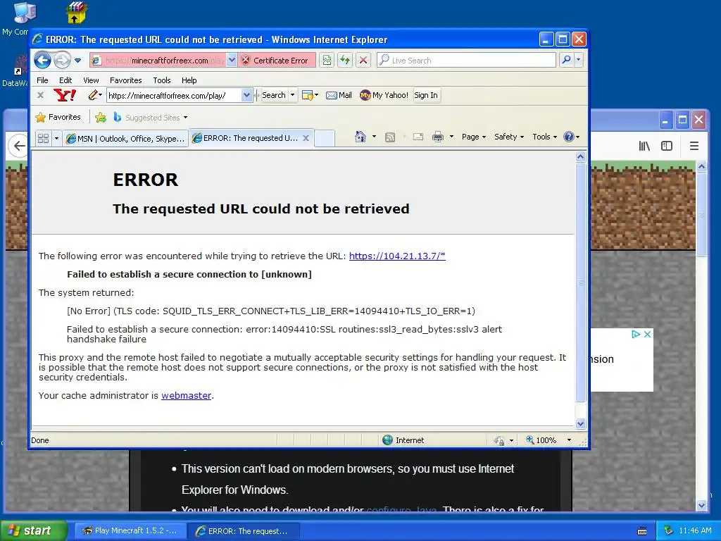Open Yahoo toolbar pencil settings icon
Screen dimensions: 721x541
click(x=95, y=95)
